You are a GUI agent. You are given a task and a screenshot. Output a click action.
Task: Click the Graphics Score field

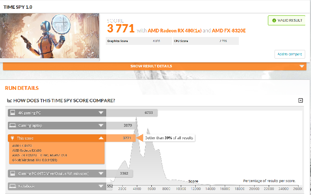[139, 41]
